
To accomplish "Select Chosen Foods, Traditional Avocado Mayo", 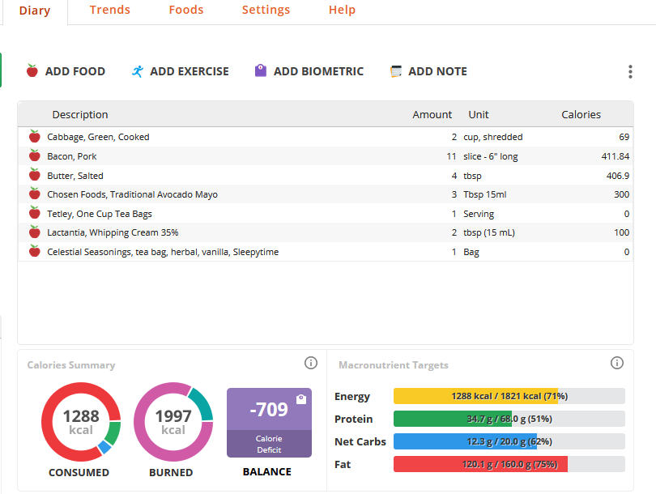I will click(326, 194).
